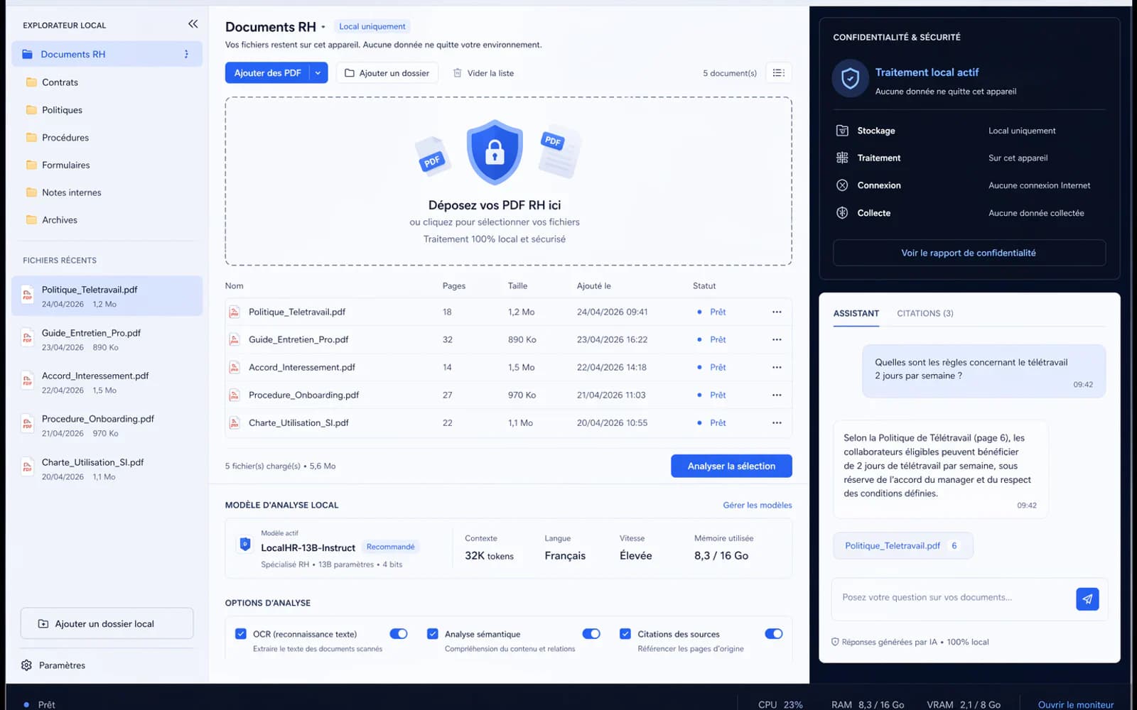Click Ajouter un dossier local button
1137x710 pixels.
pyautogui.click(x=107, y=623)
